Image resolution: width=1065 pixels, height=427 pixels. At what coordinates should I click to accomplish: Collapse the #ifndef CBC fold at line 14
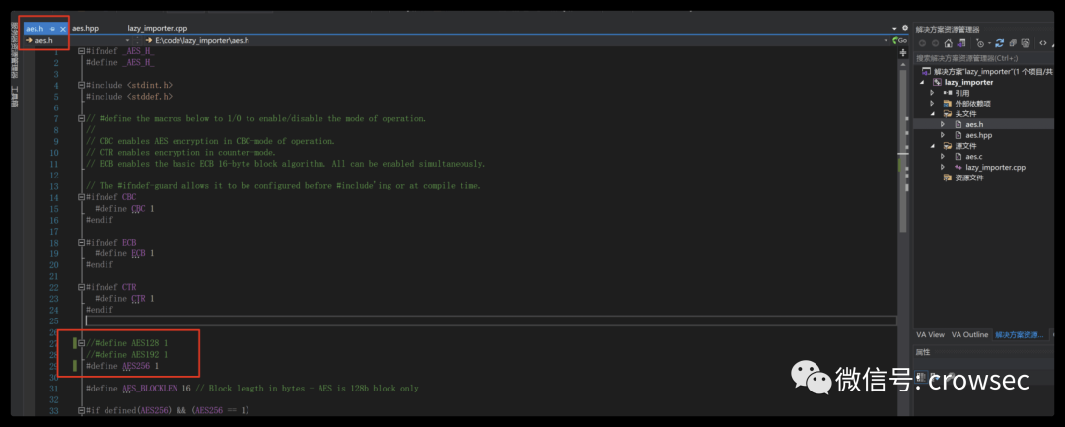pyautogui.click(x=81, y=197)
